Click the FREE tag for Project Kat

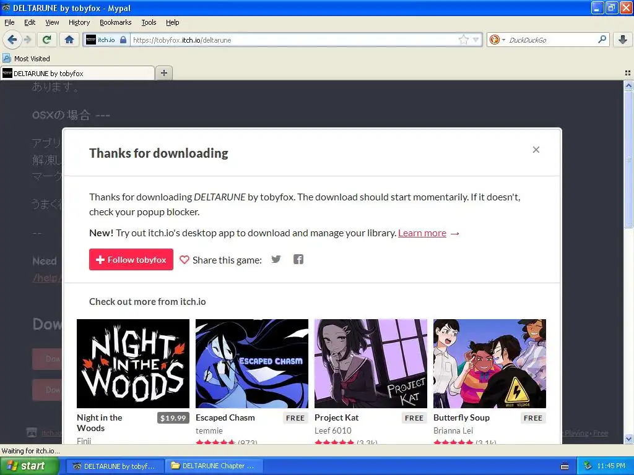tap(414, 418)
